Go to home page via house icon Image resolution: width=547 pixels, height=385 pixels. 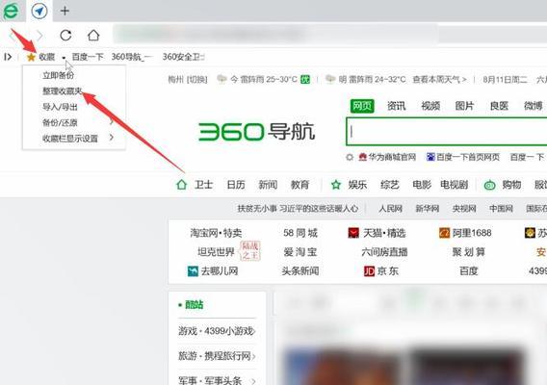tap(93, 35)
